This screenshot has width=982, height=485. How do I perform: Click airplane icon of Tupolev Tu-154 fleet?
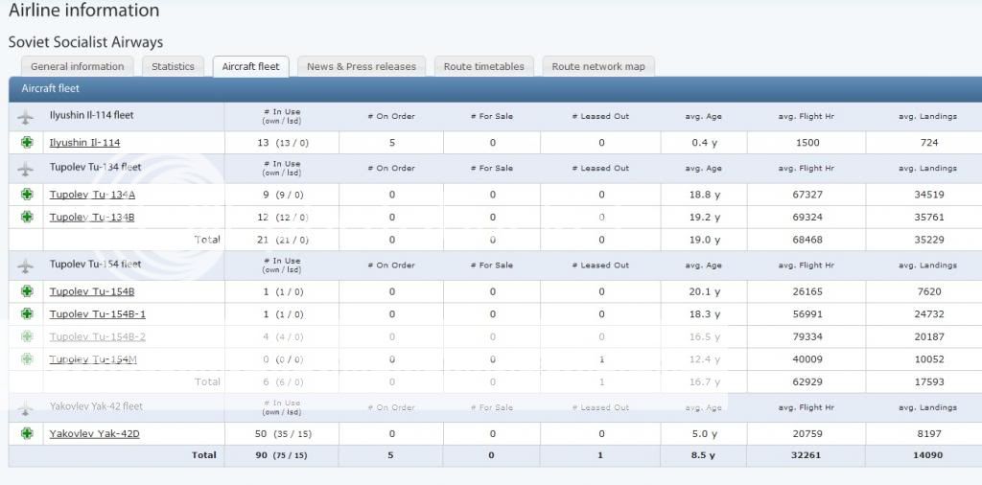[x=26, y=266]
